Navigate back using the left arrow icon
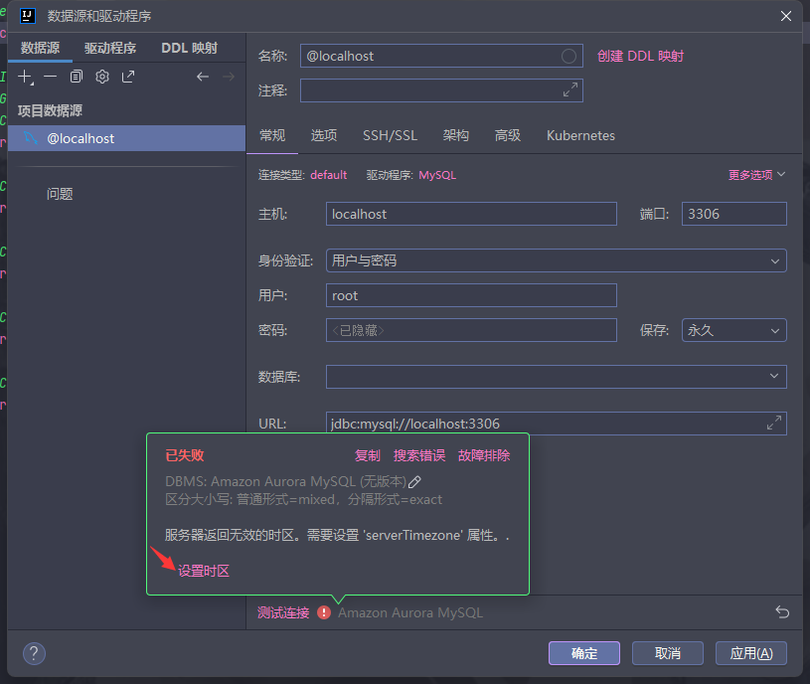The image size is (810, 684). click(x=202, y=76)
